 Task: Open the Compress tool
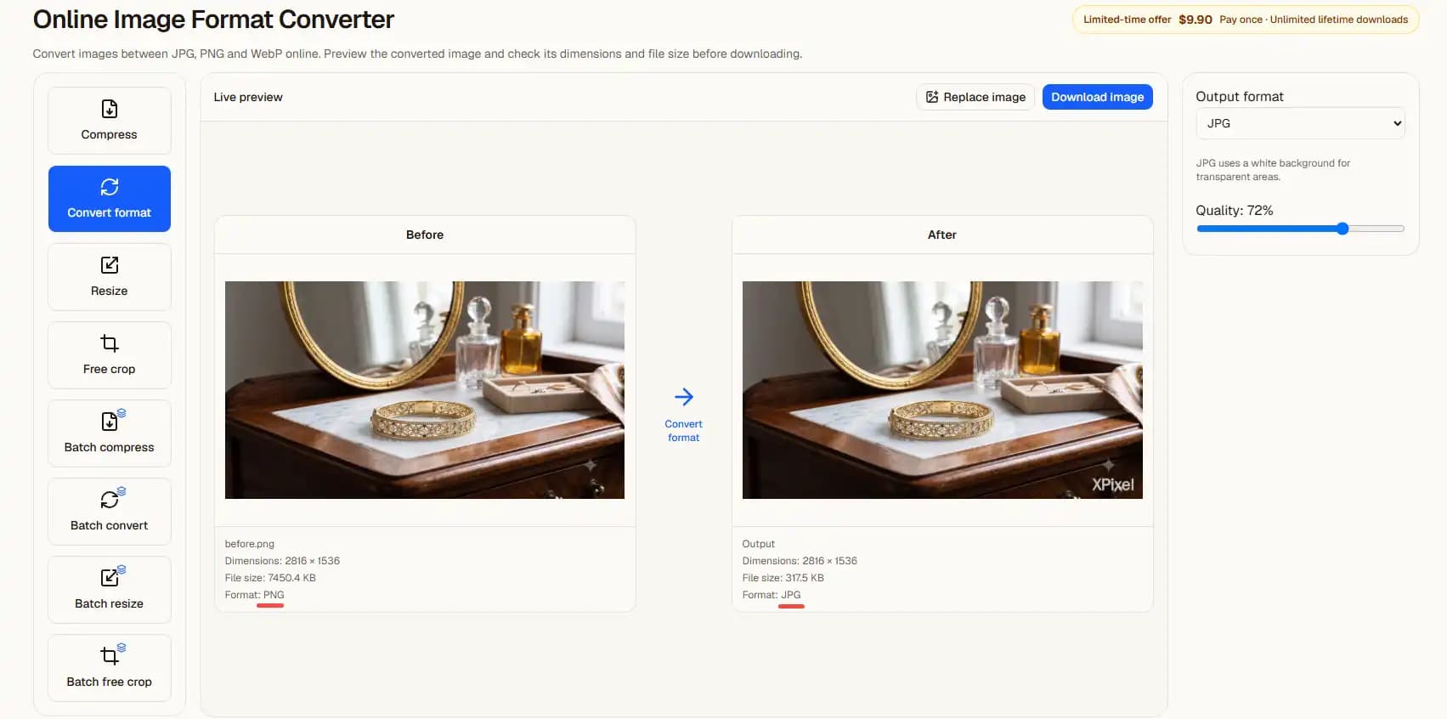point(110,121)
